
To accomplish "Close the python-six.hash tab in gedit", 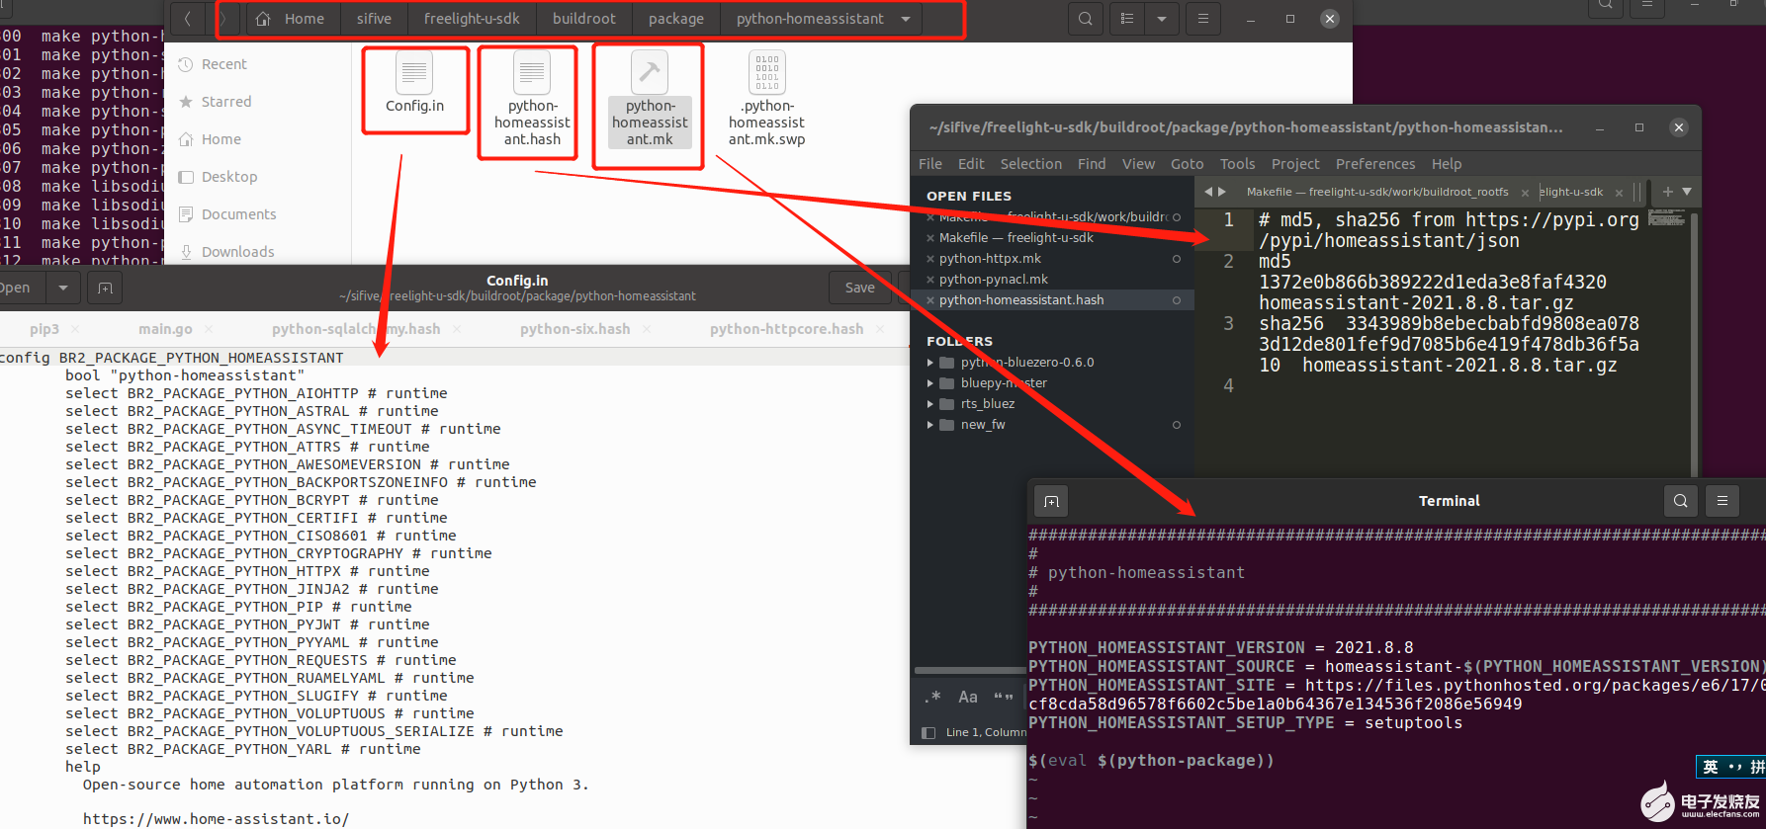I will coord(648,329).
